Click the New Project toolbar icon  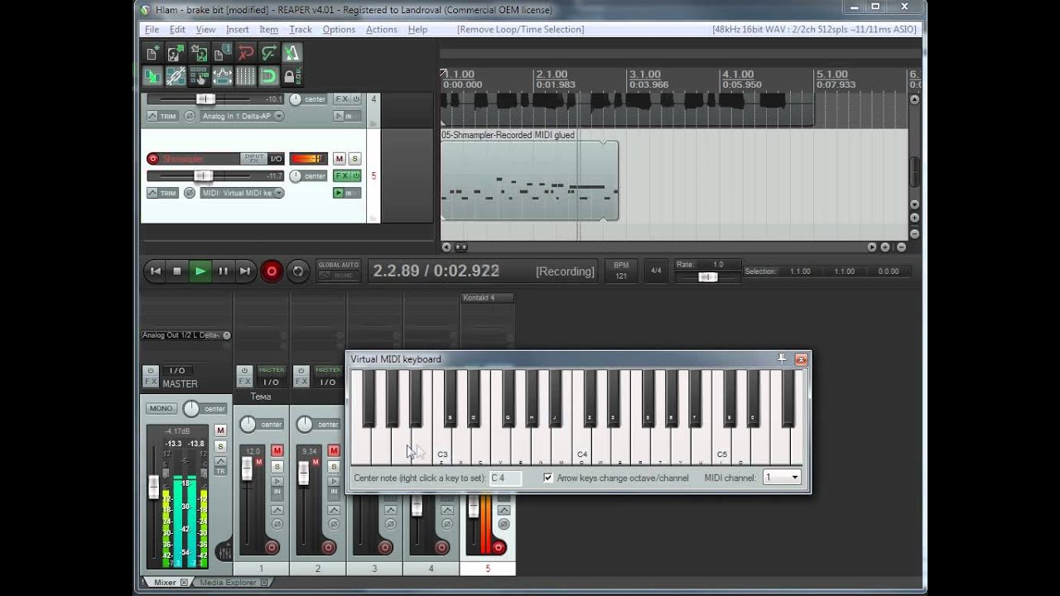pos(153,53)
